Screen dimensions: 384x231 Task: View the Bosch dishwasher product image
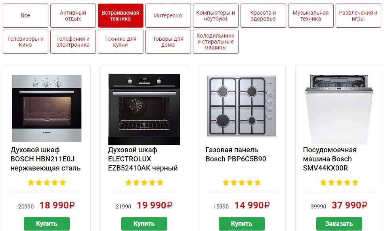pos(339,108)
